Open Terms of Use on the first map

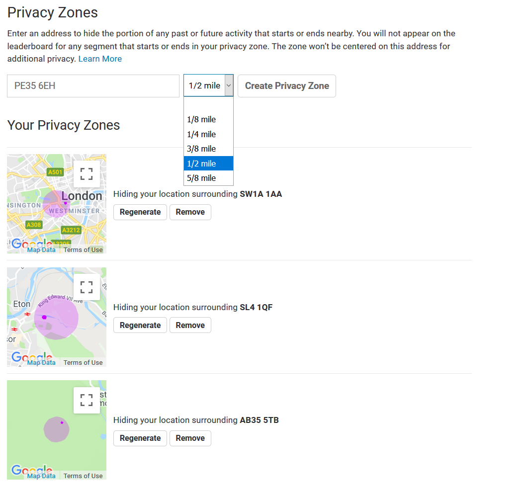pyautogui.click(x=83, y=249)
